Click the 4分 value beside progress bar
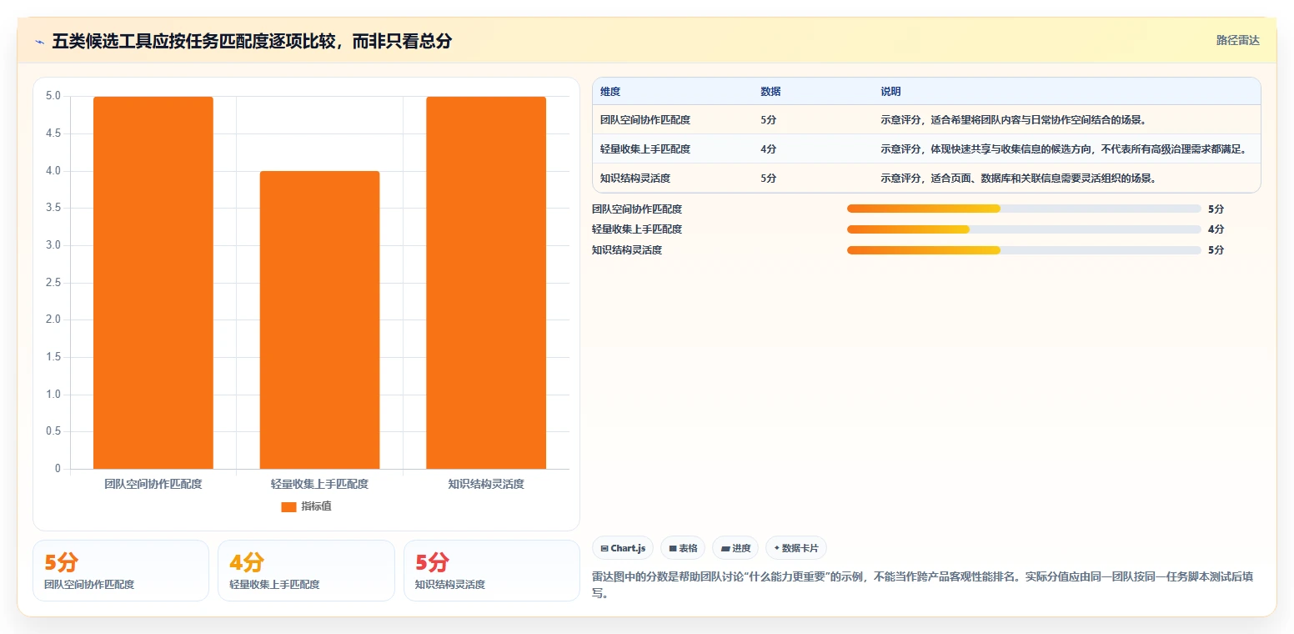The width and height of the screenshot is (1294, 634). tap(1216, 229)
